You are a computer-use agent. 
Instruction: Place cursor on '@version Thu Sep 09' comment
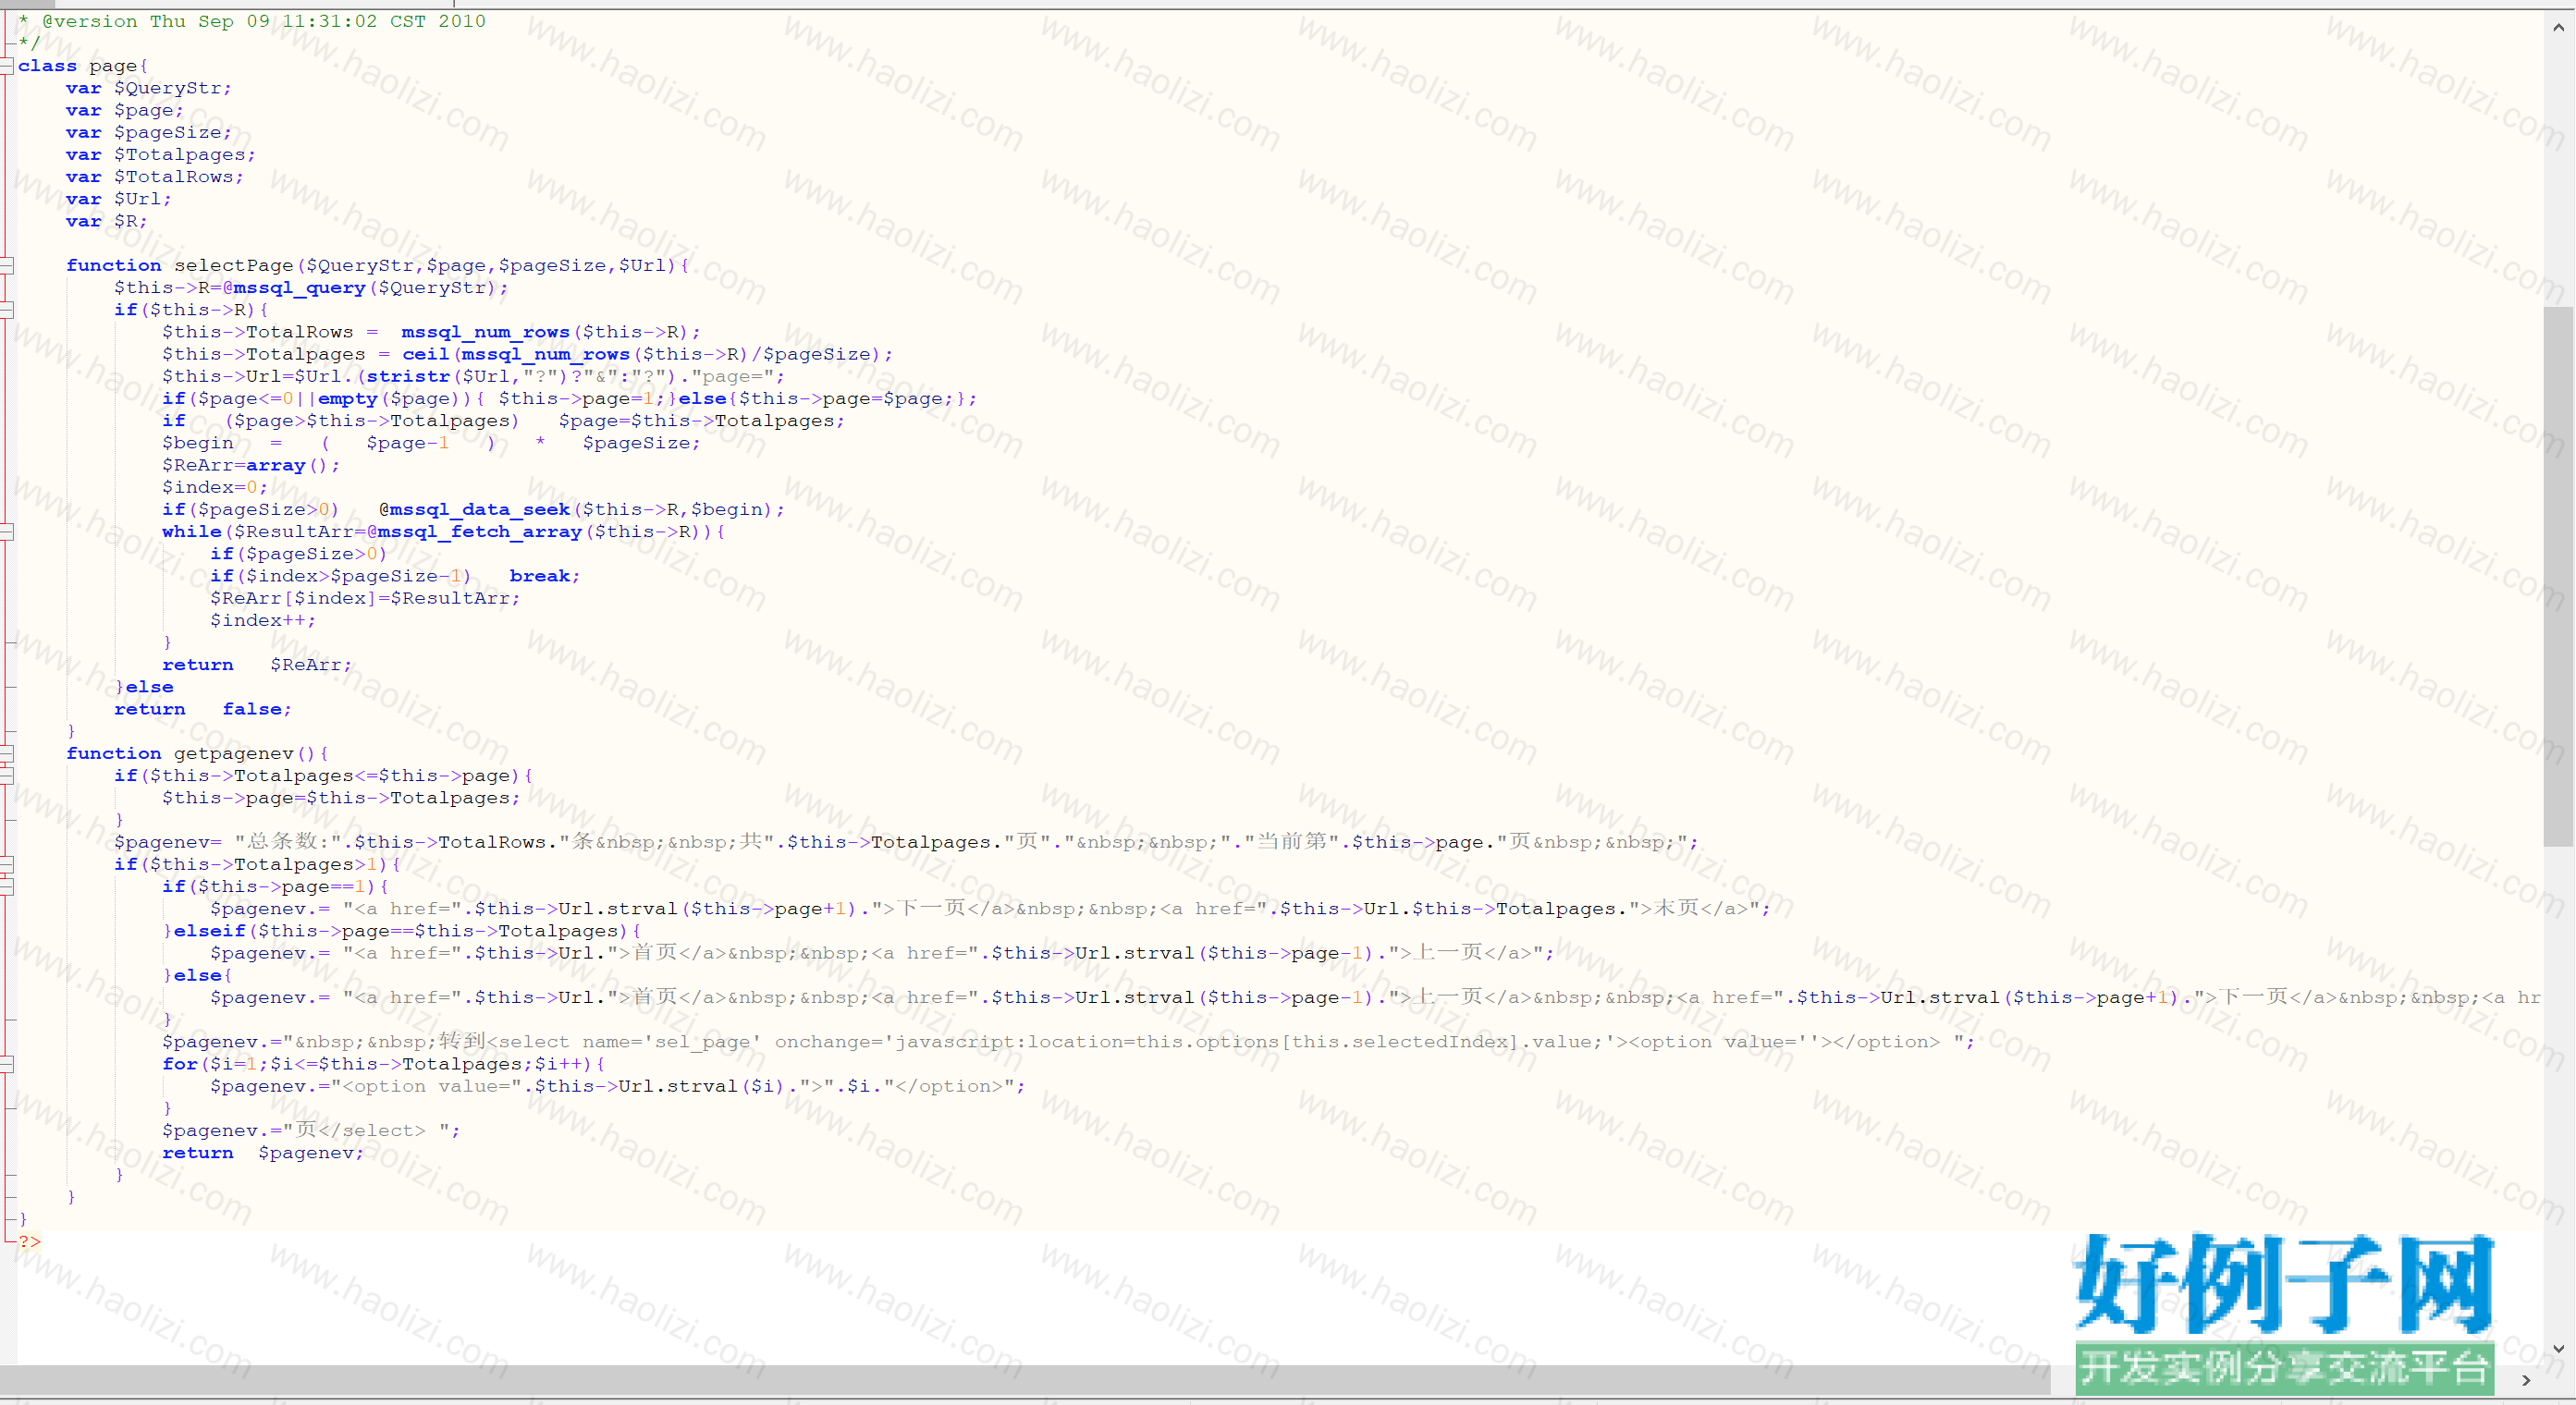[x=155, y=22]
